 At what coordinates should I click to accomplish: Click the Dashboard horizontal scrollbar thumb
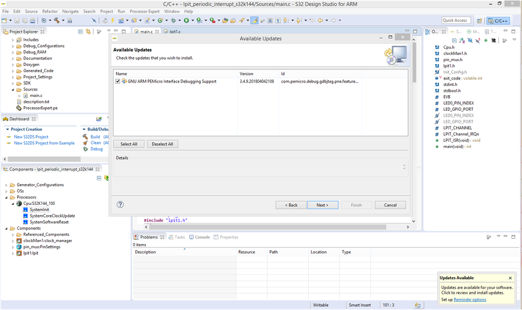point(44,159)
